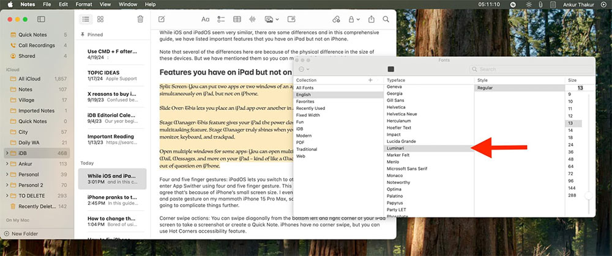Viewport: 612px width, 256px height.
Task: Share the note with share icon
Action: click(371, 19)
